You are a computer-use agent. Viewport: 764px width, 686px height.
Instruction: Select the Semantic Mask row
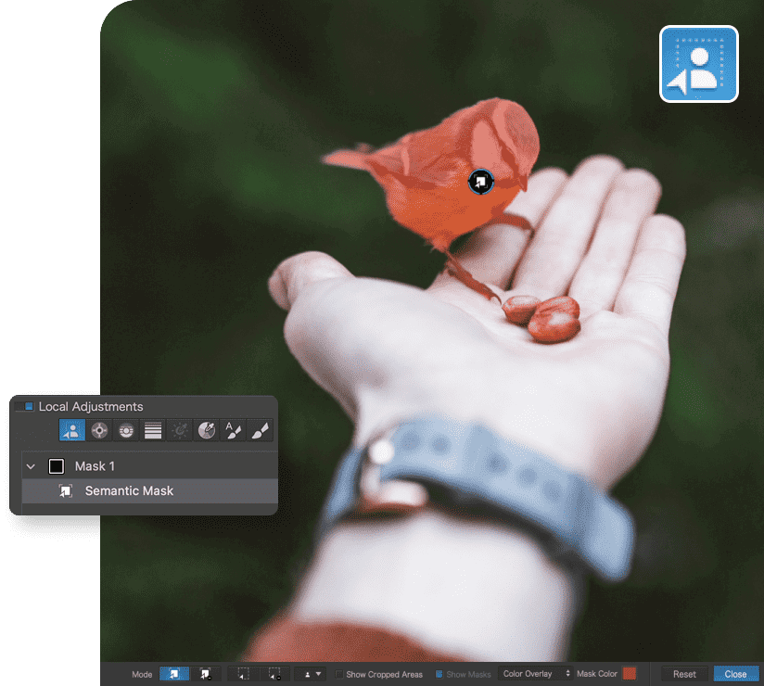click(150, 490)
